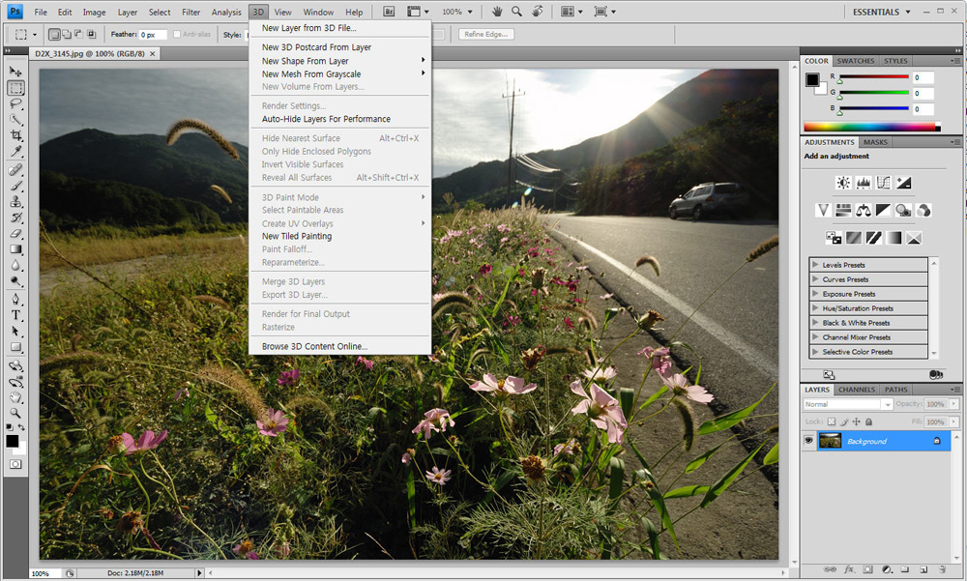Click the color spectrum ramp
The image size is (967, 581).
click(x=869, y=127)
